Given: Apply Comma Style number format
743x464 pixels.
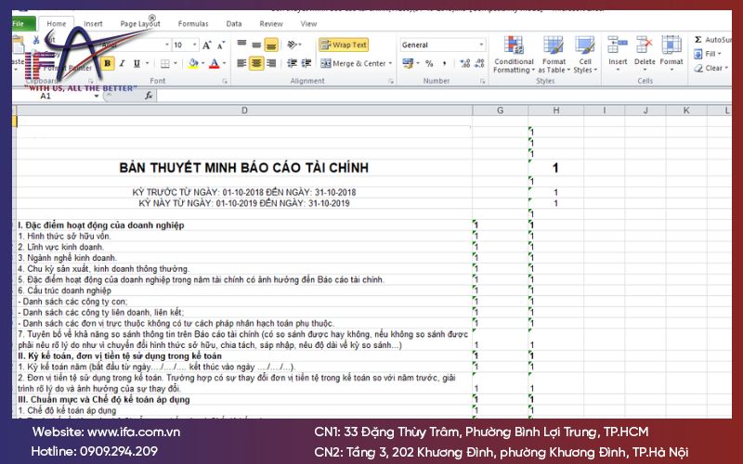Looking at the screenshot, I should pyautogui.click(x=444, y=63).
